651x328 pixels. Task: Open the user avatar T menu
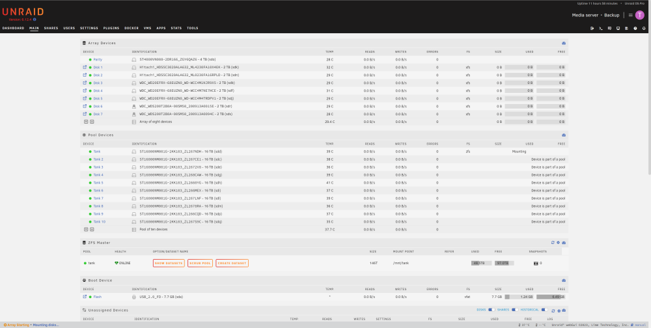coord(640,15)
